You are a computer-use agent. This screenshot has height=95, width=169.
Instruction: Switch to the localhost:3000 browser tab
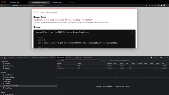tap(40, 2)
